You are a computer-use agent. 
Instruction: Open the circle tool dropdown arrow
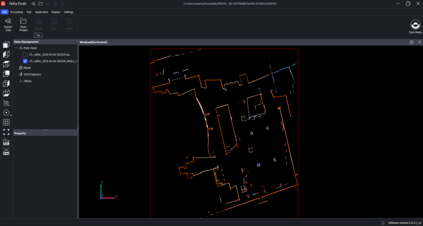click(11, 115)
